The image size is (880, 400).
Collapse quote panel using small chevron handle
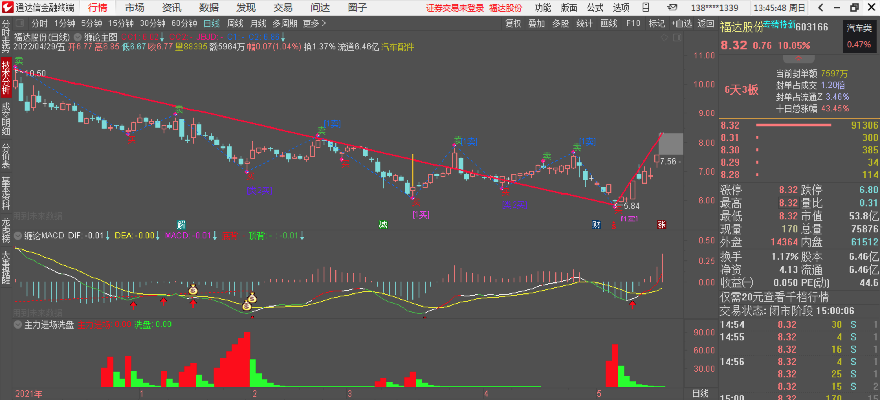click(x=798, y=59)
